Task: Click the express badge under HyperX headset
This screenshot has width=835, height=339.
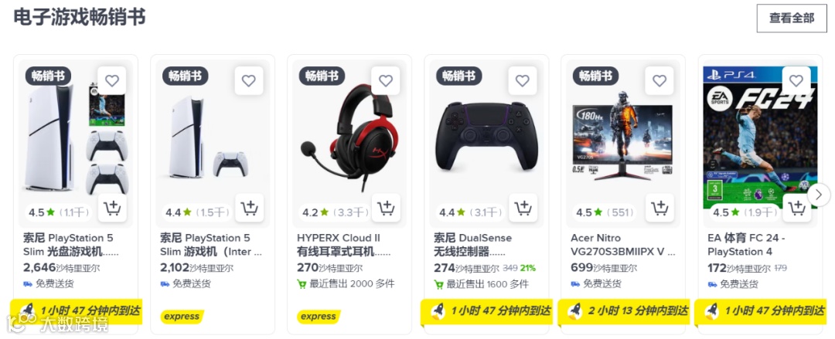Action: click(319, 317)
